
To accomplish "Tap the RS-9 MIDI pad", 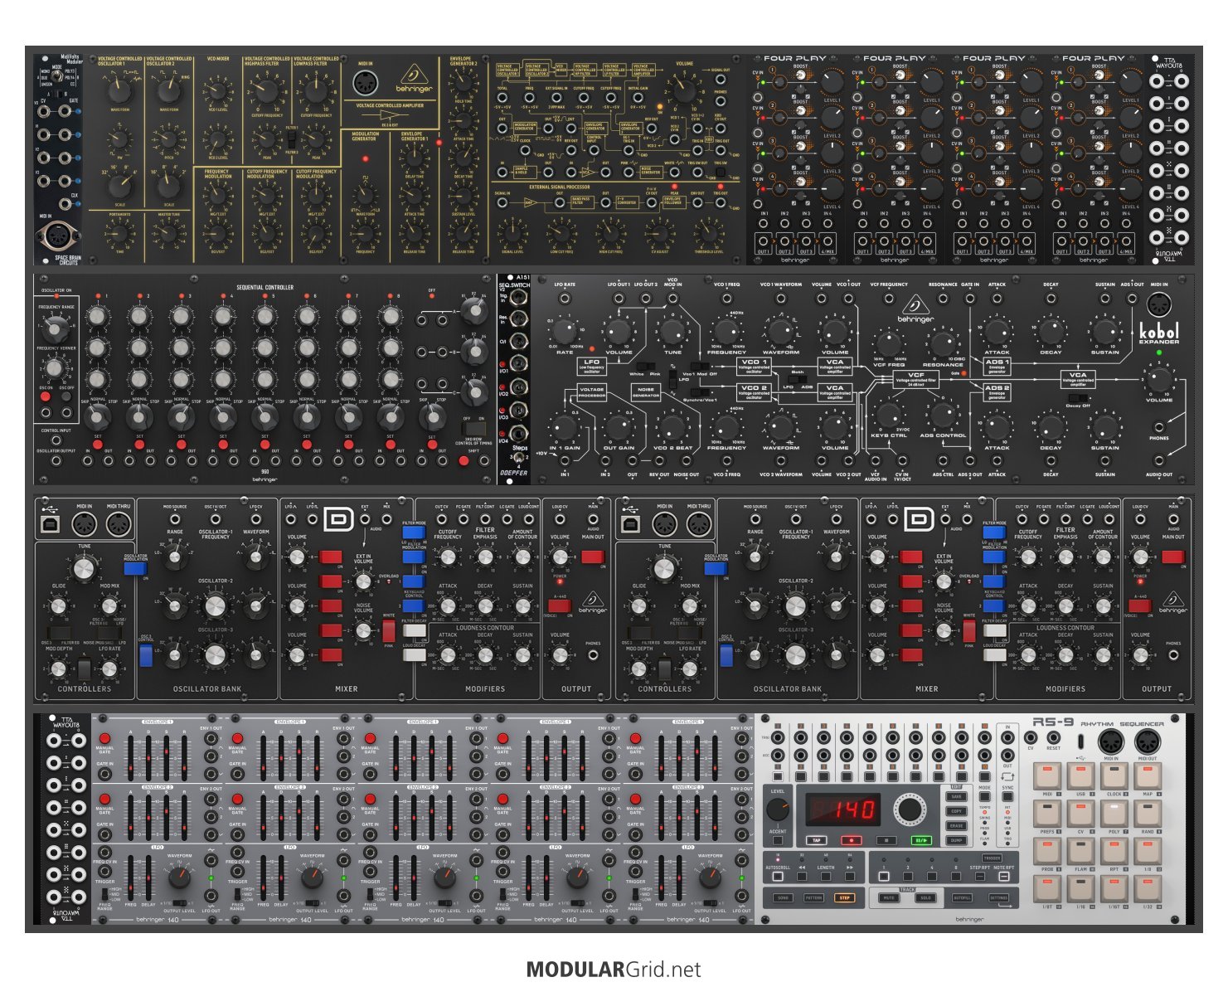I will click(1047, 777).
